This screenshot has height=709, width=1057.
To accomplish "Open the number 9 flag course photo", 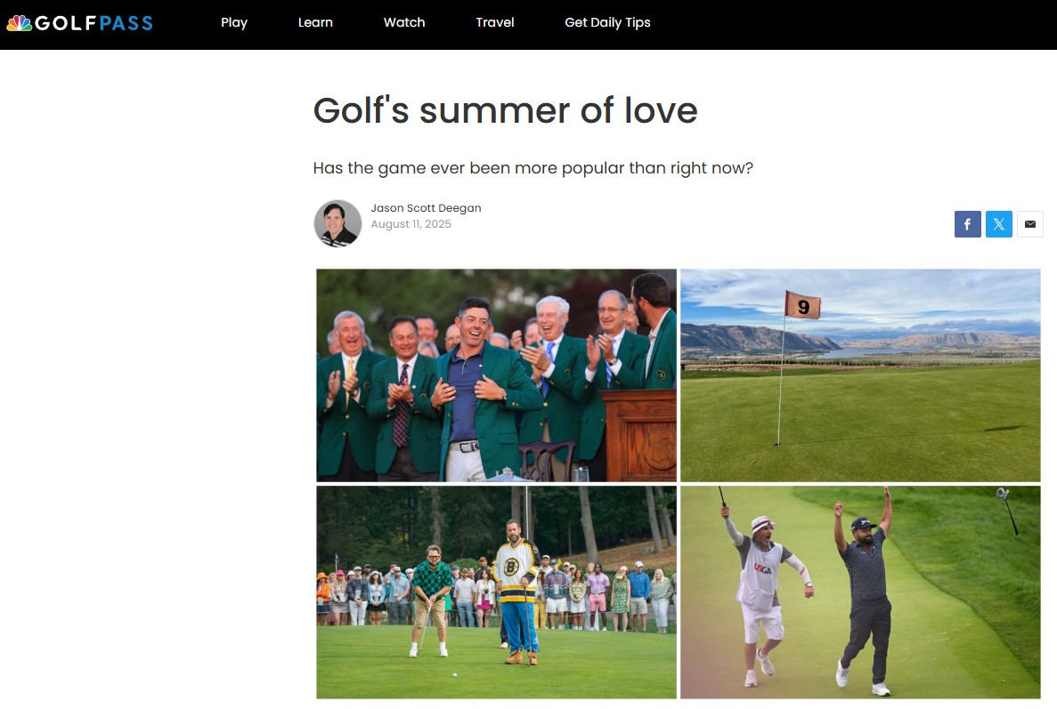I will 860,375.
